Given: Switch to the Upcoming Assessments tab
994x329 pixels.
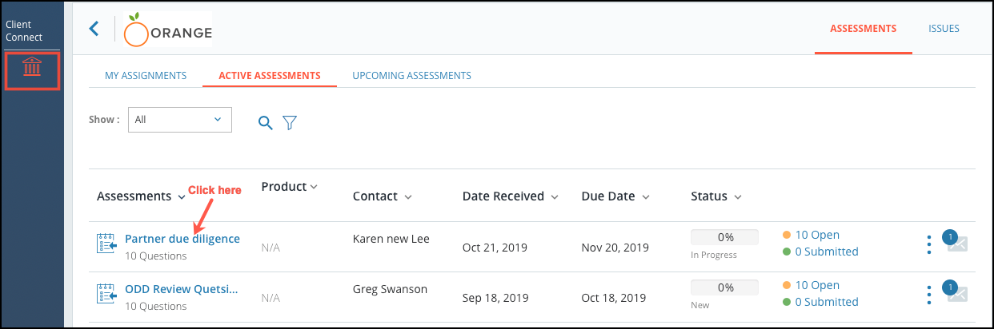Looking at the screenshot, I should click(411, 76).
